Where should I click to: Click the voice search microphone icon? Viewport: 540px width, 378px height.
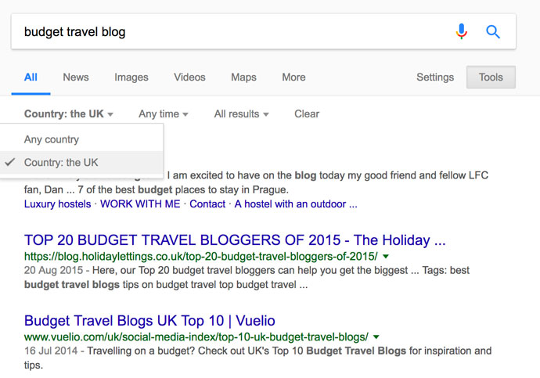(x=462, y=31)
